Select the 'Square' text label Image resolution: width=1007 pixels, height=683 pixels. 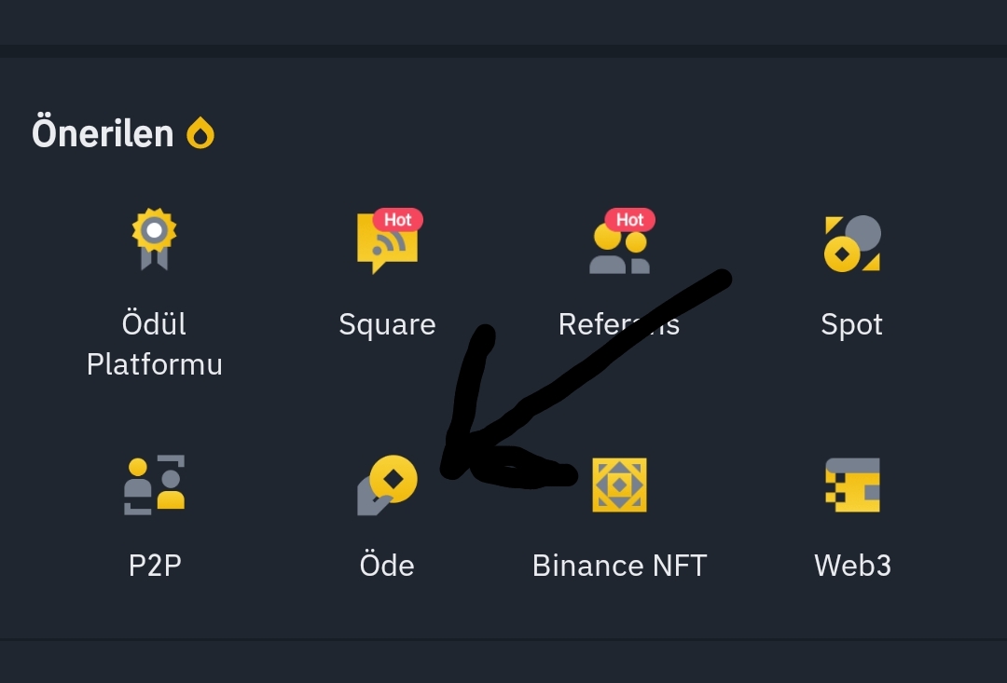point(387,324)
